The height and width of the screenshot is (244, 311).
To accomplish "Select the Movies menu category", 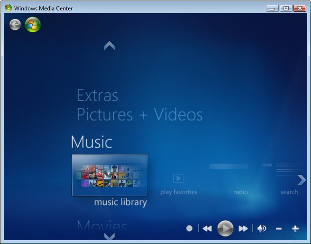I will click(x=102, y=226).
